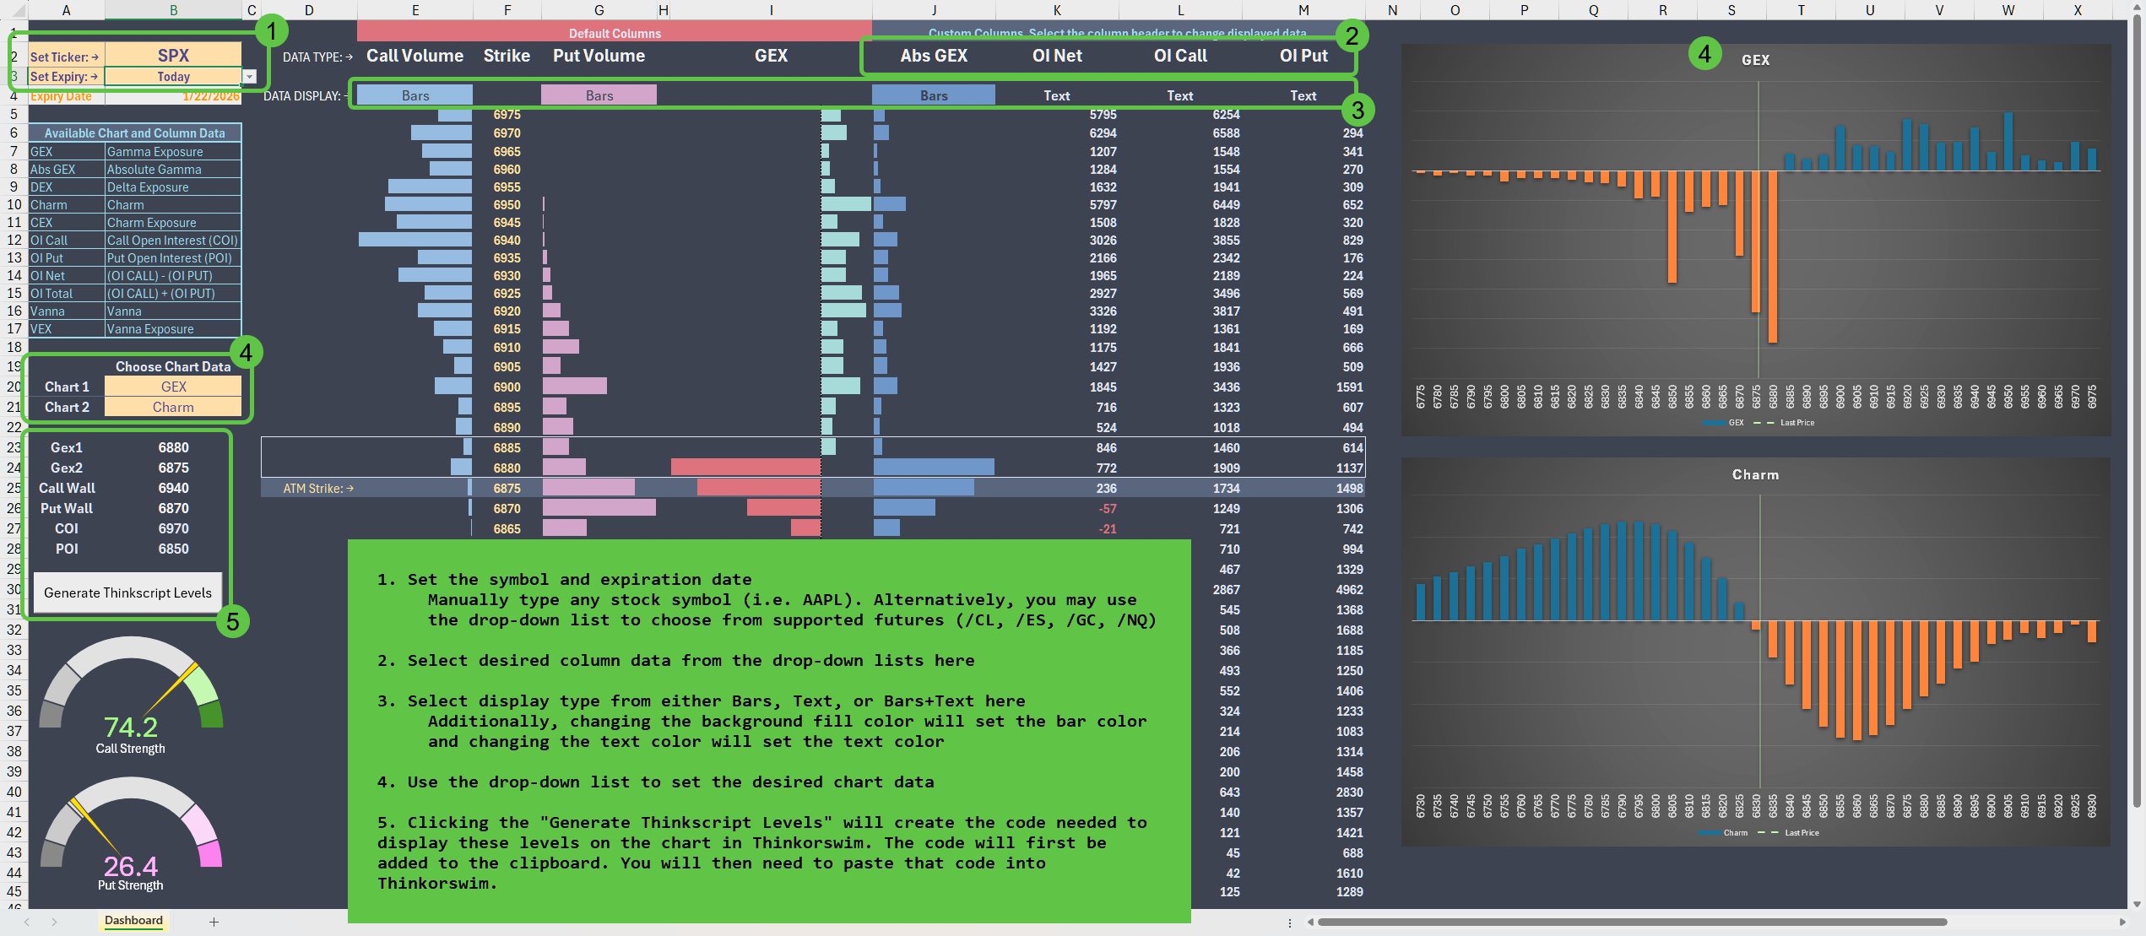Image resolution: width=2146 pixels, height=936 pixels.
Task: Select the Chart 1 GEX dropdown cell
Action: 173,387
